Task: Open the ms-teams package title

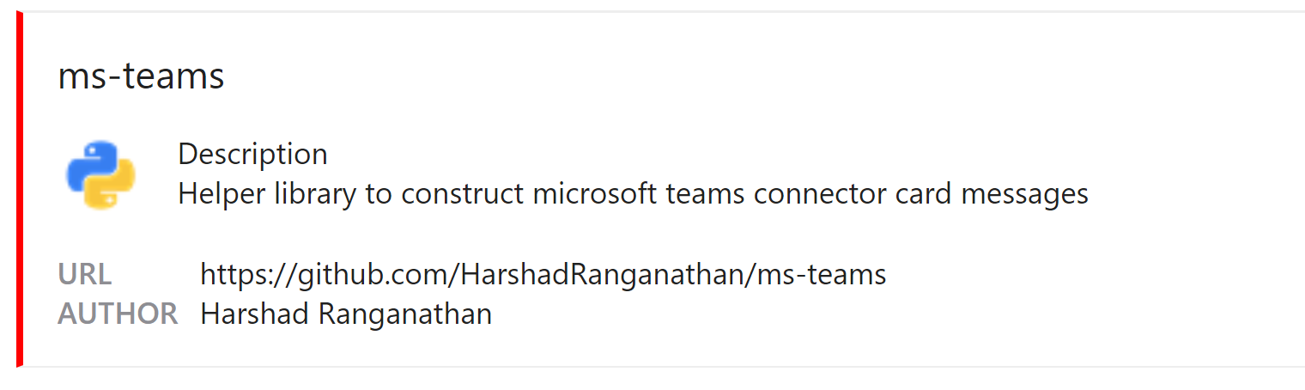Action: (x=141, y=76)
